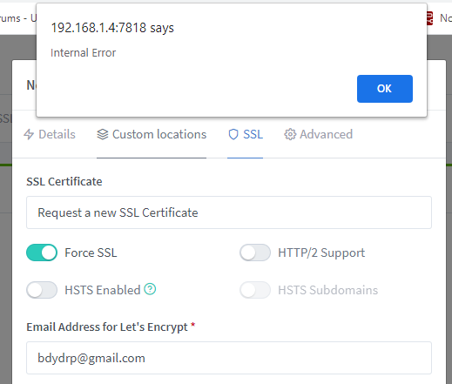Click the stacked layers icon for Custom locations
Screen dimensions: 452x384
tap(103, 134)
